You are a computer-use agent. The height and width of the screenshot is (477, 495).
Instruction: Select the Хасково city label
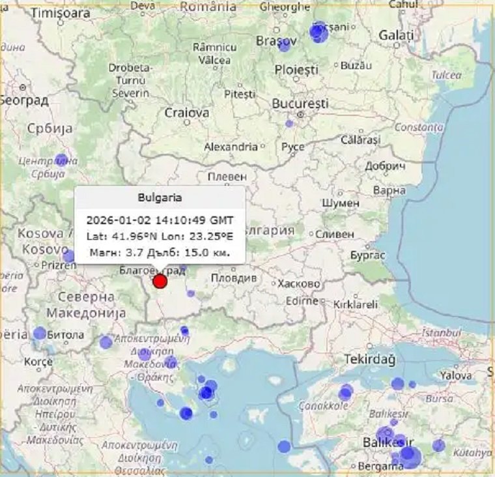(x=299, y=283)
